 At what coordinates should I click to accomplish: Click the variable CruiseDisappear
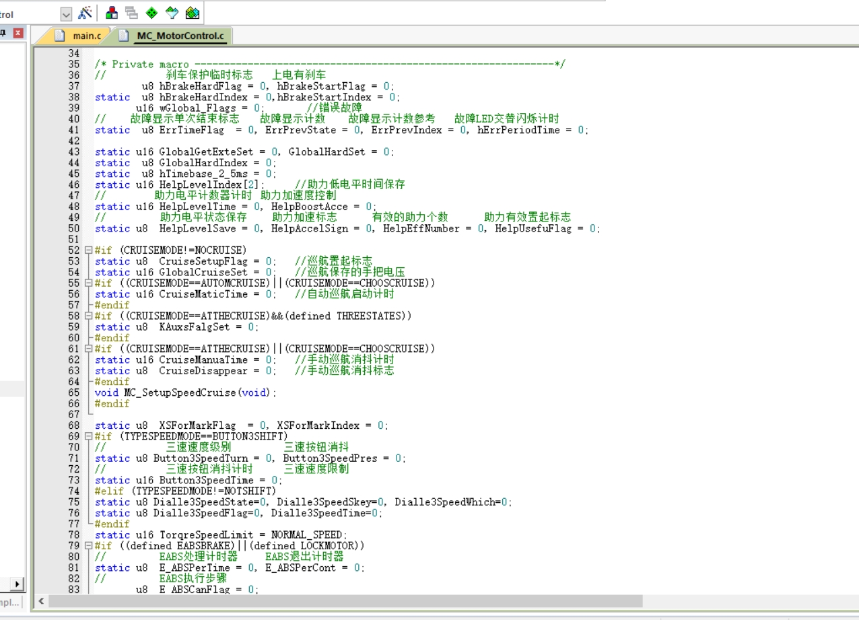[x=203, y=371]
